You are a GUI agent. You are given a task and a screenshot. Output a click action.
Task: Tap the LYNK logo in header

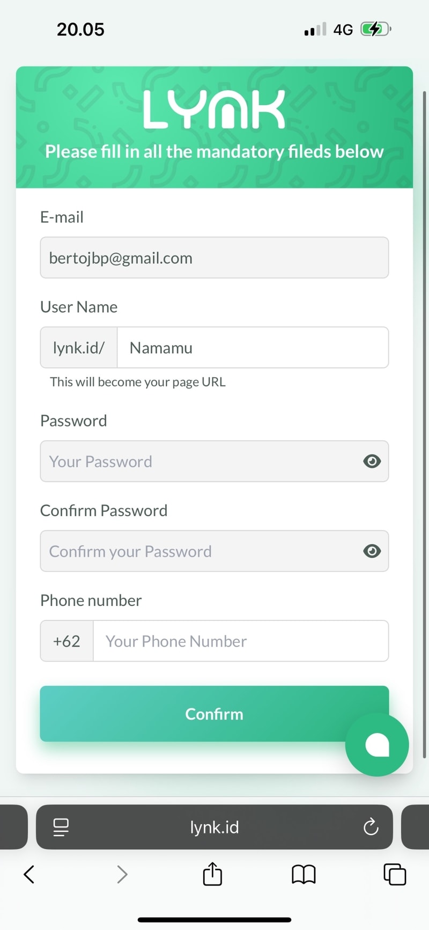click(x=214, y=109)
